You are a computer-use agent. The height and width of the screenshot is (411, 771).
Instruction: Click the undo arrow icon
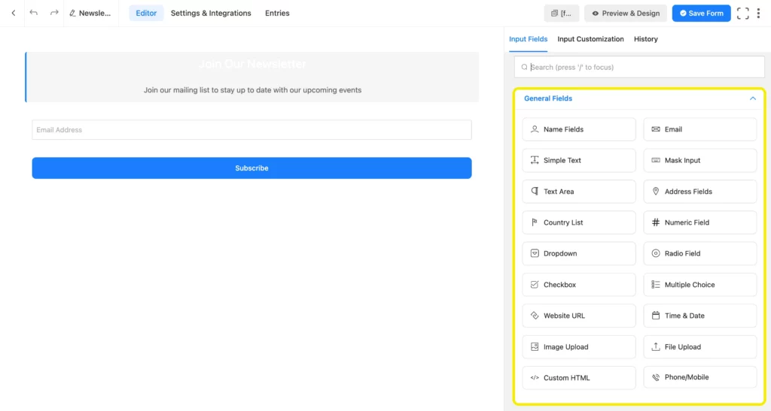(x=33, y=13)
